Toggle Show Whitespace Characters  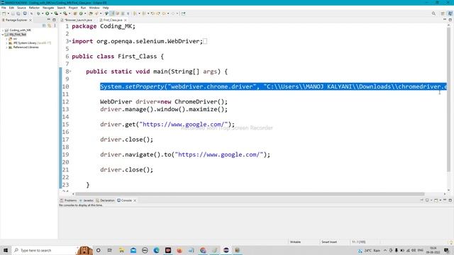click(x=128, y=13)
